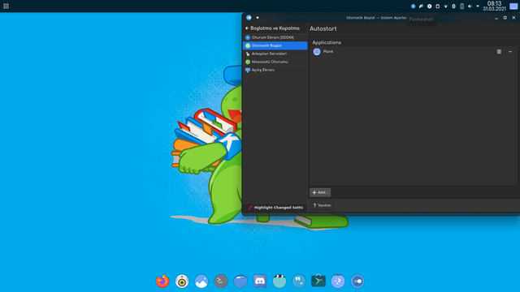Open the quote-mark chat app in dock
Image resolution: width=520 pixels, height=292 pixels.
tap(299, 281)
